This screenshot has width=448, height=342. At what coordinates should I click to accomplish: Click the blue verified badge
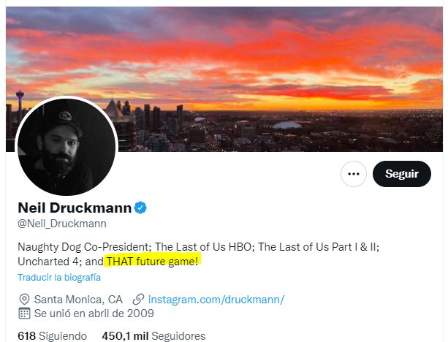coord(140,208)
